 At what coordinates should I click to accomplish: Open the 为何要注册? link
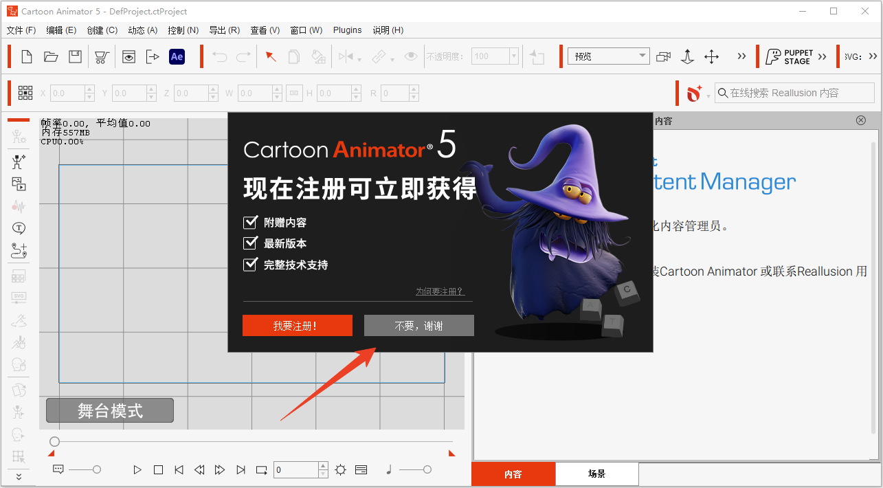440,291
